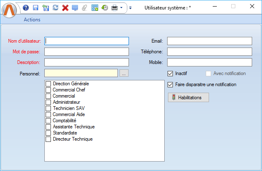Delete the user with the red X icon
Screen dimensions: 262x171
click(x=65, y=7)
